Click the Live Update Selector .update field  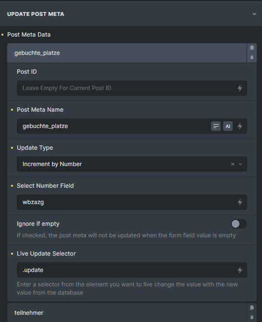click(126, 270)
